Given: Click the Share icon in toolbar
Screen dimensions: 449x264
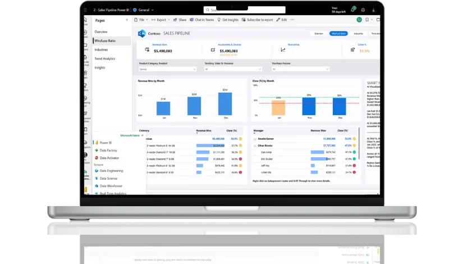Looking at the screenshot, I should pyautogui.click(x=175, y=20).
